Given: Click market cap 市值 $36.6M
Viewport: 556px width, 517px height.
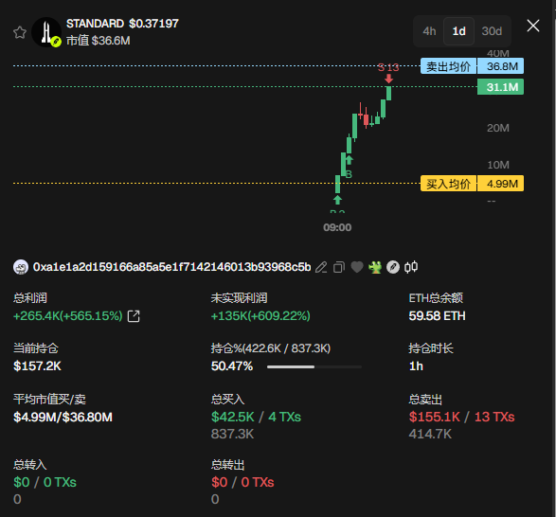Looking at the screenshot, I should (99, 41).
